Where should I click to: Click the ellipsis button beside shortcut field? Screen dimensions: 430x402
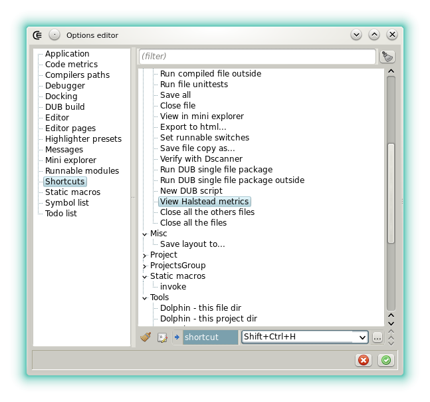pyautogui.click(x=377, y=337)
